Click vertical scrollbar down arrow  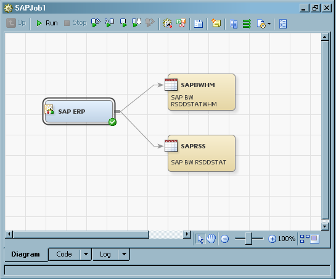(325, 226)
